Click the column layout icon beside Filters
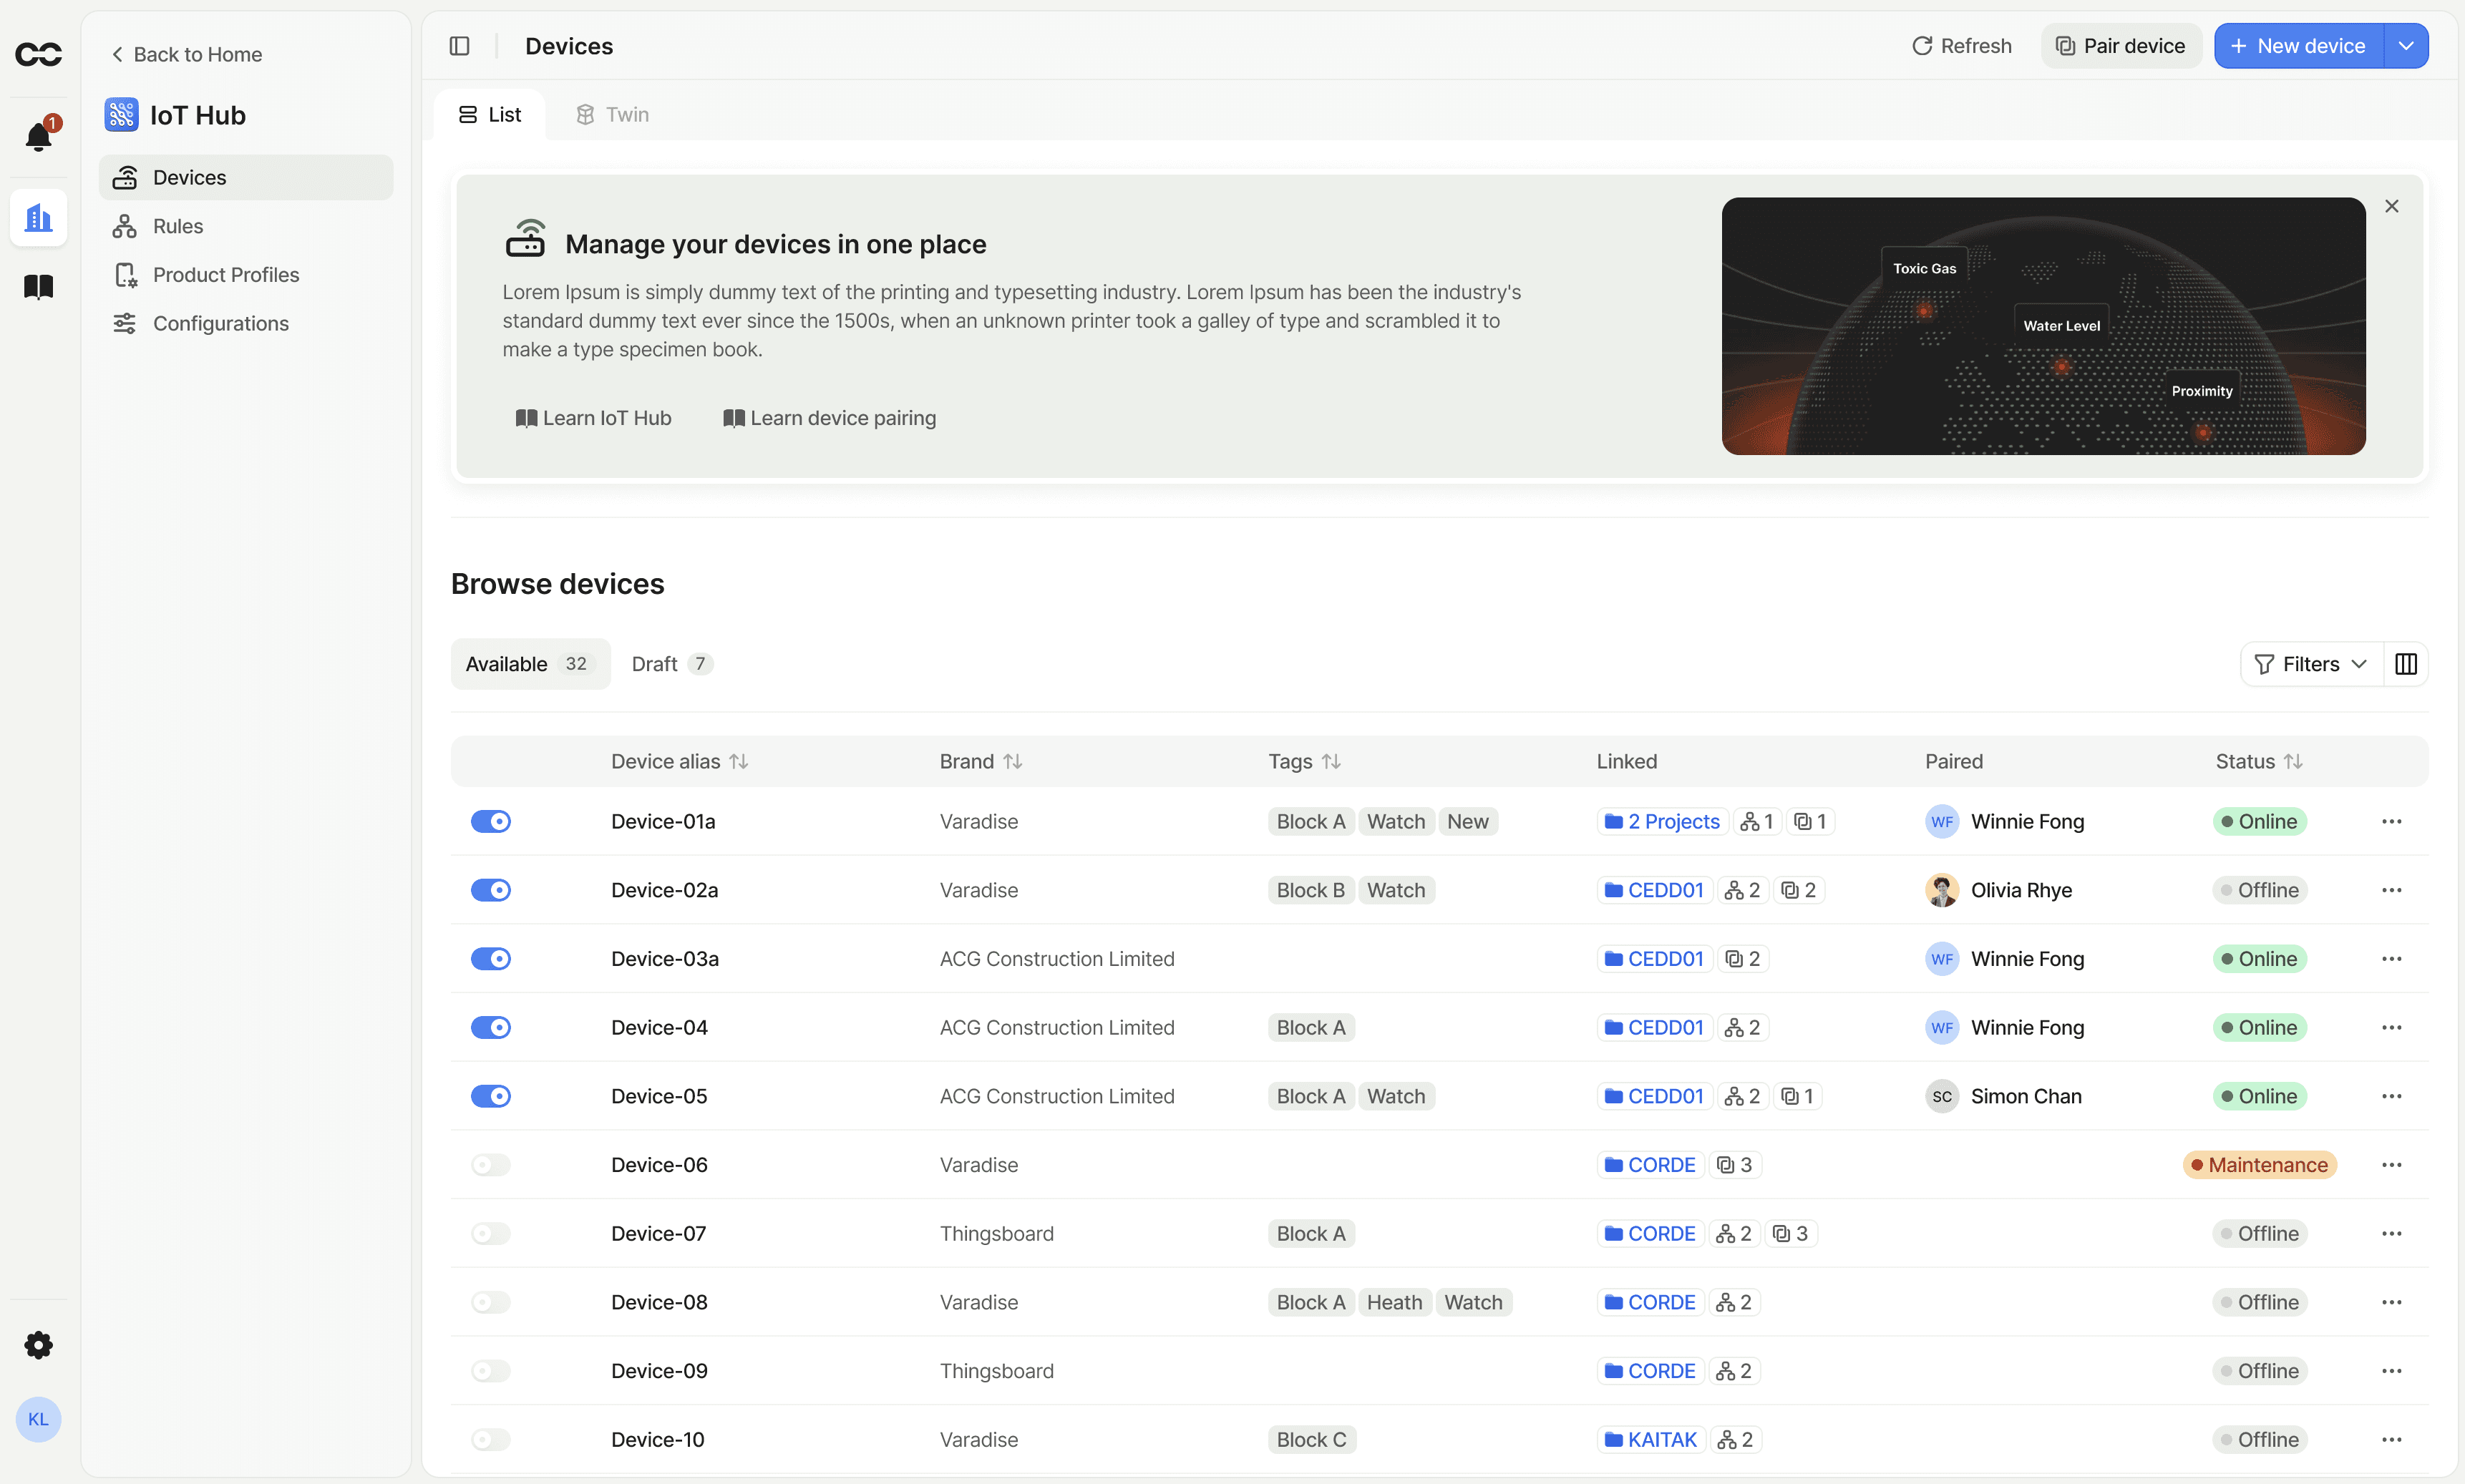The height and width of the screenshot is (1484, 2465). tap(2406, 664)
